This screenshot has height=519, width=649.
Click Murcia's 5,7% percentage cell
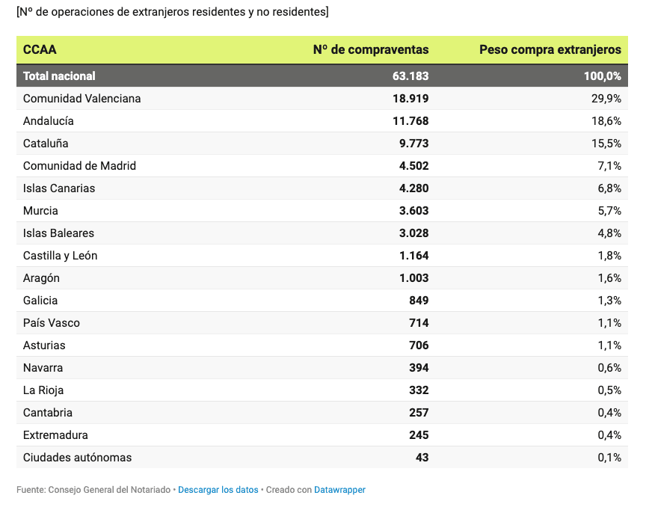[x=609, y=211]
